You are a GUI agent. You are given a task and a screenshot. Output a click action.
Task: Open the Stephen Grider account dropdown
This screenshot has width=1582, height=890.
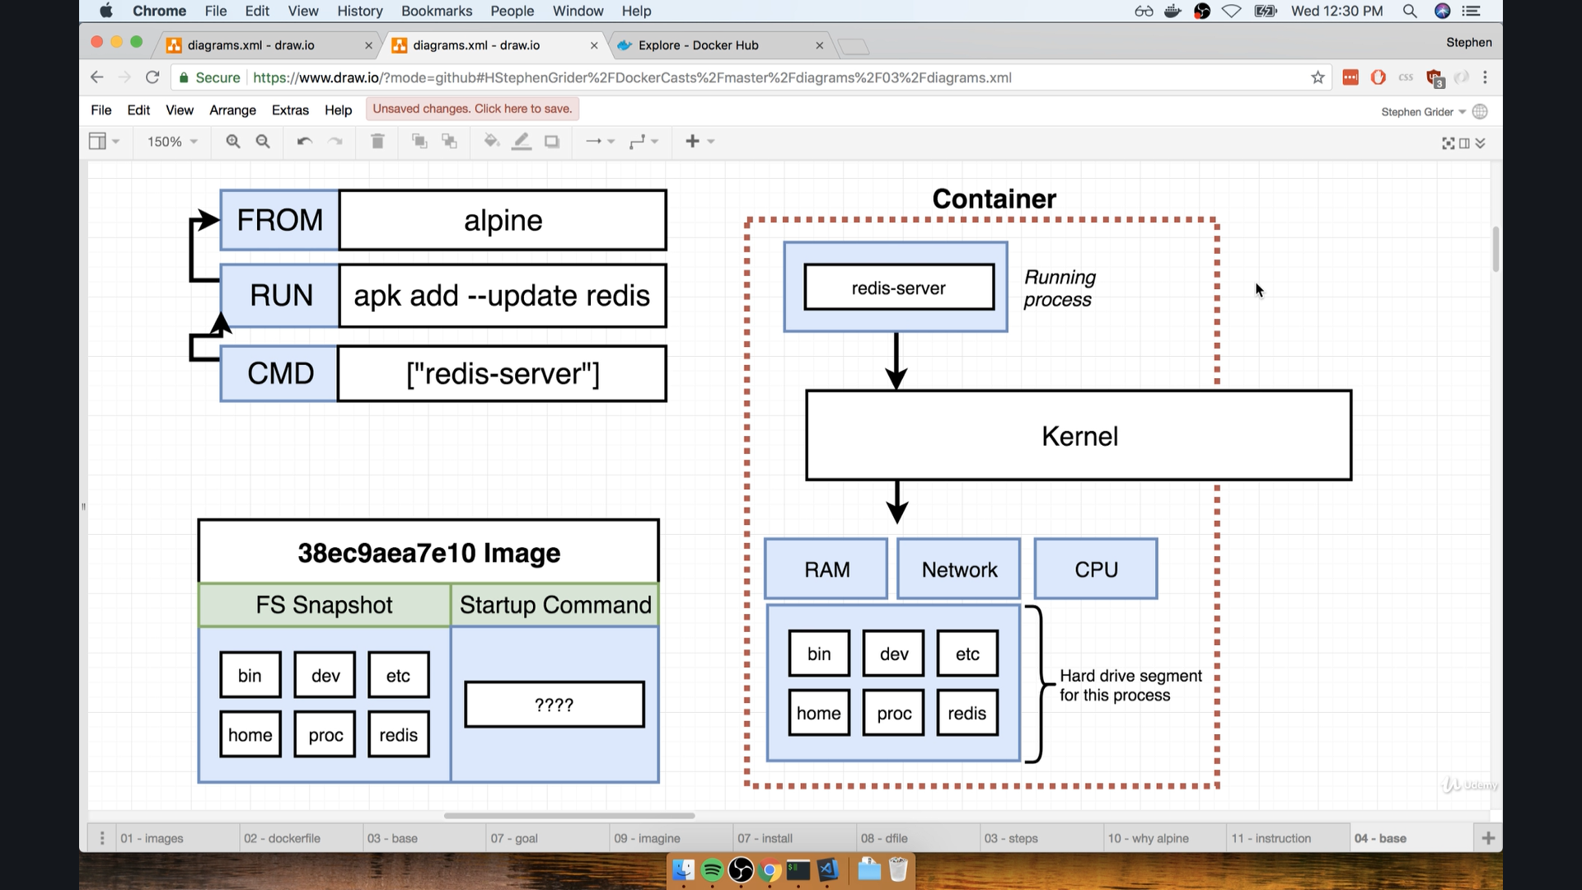click(x=1425, y=111)
